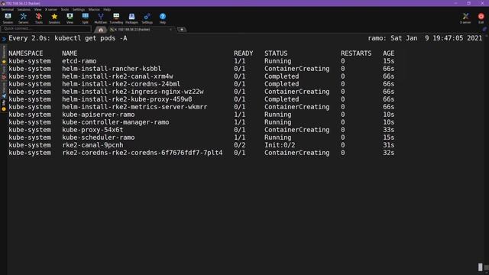Click 'helm-install-rke2-ingress-nginx-wz22w' pod name
This screenshot has width=489, height=275.
click(x=133, y=92)
